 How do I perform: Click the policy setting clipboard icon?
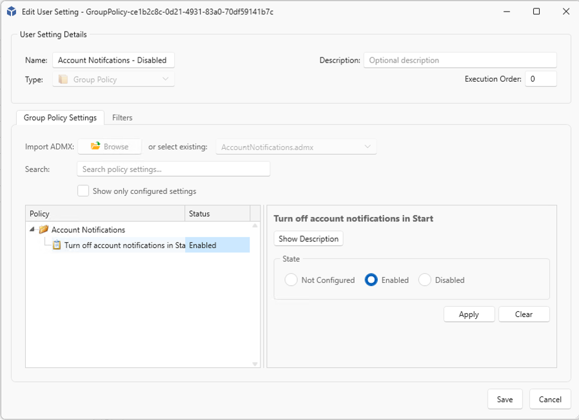(x=57, y=245)
